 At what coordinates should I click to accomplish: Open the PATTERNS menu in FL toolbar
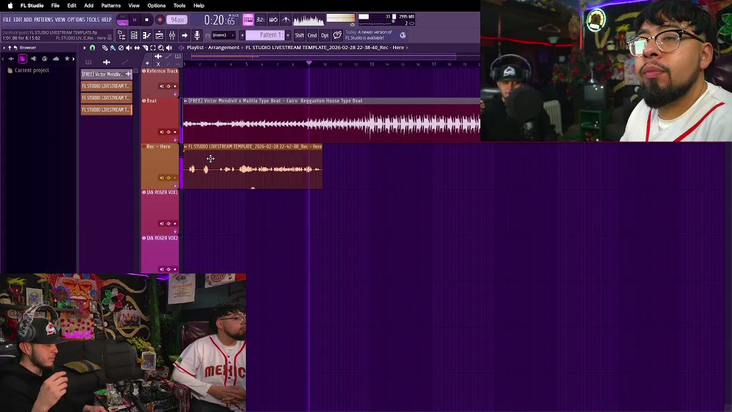coord(43,19)
